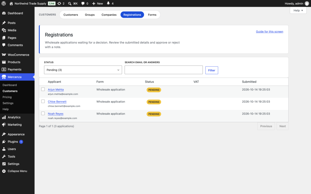The height and width of the screenshot is (194, 311).
Task: Click the Northwind Trade Supply site name
Action: [x=30, y=3]
